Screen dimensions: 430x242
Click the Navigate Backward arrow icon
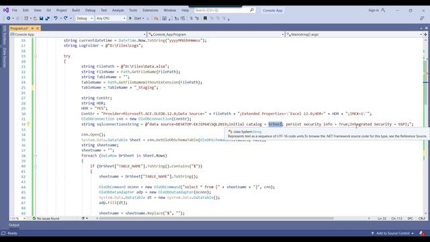point(8,18)
